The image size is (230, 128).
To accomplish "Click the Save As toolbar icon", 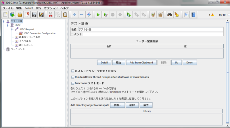I will click(x=41, y=15).
